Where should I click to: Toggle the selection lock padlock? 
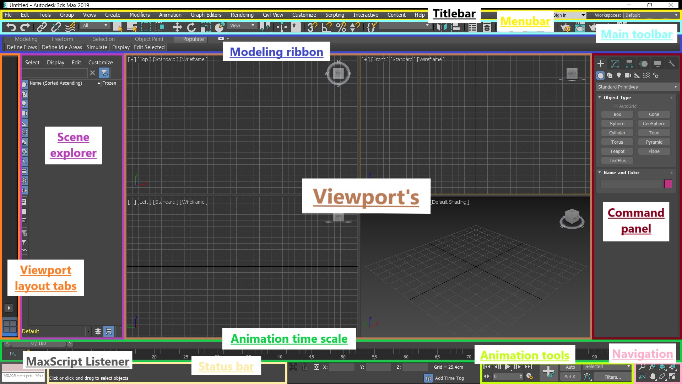pos(305,367)
